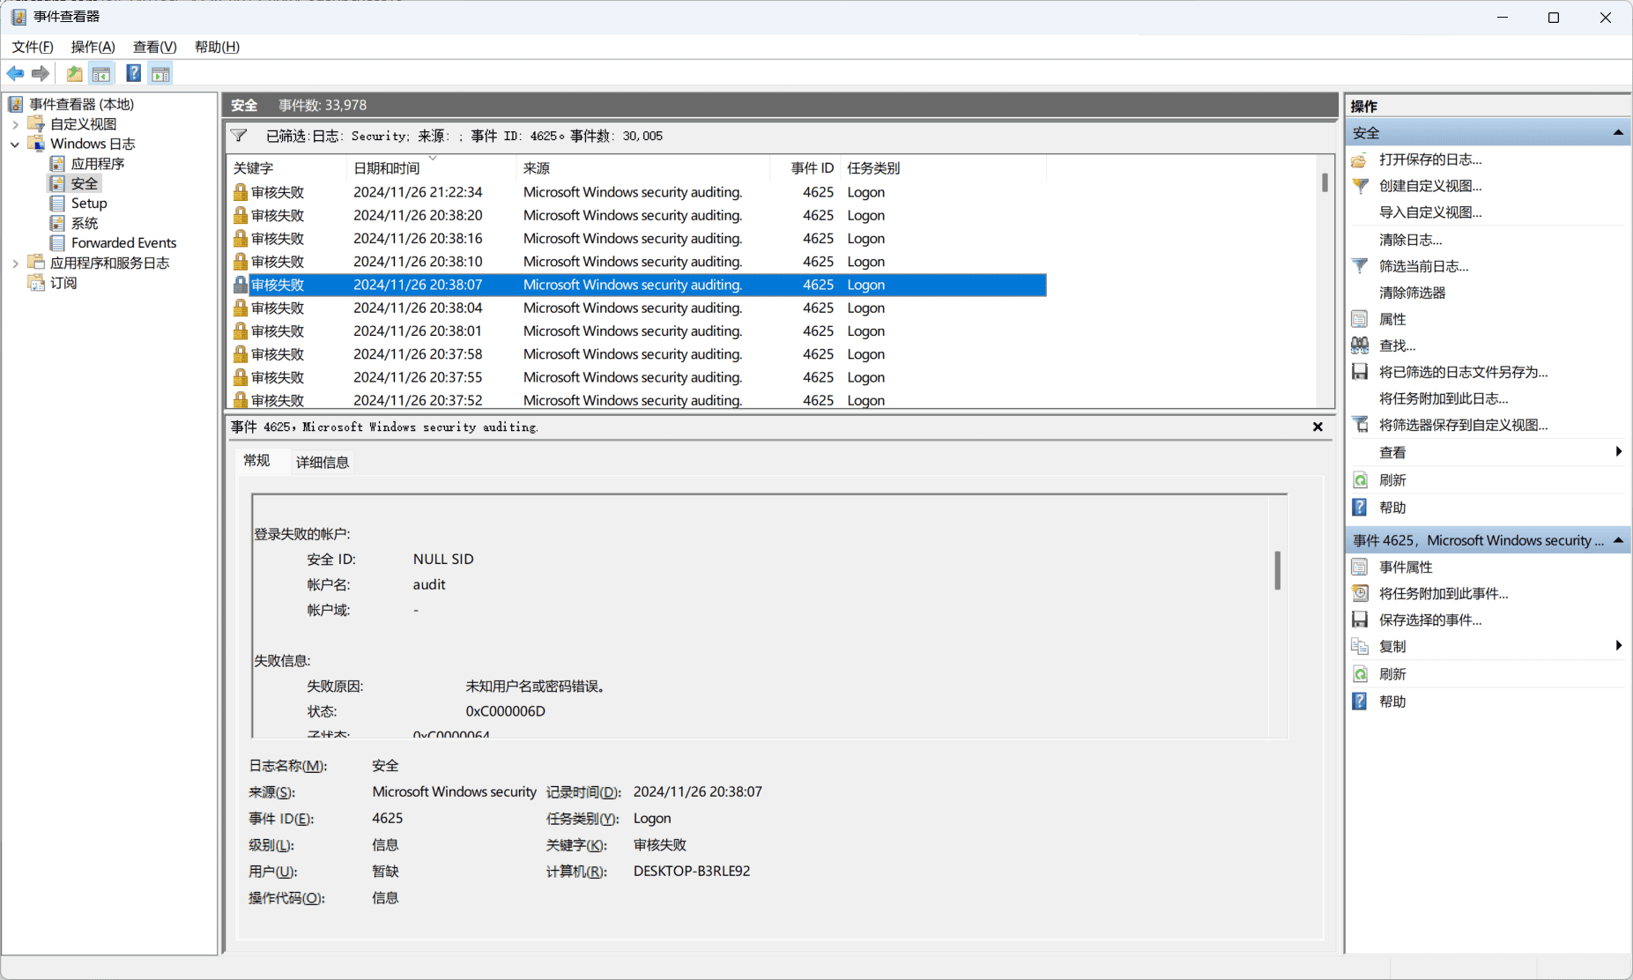The width and height of the screenshot is (1633, 980).
Task: Click the save icon for 保存选择的事件
Action: click(x=1360, y=620)
